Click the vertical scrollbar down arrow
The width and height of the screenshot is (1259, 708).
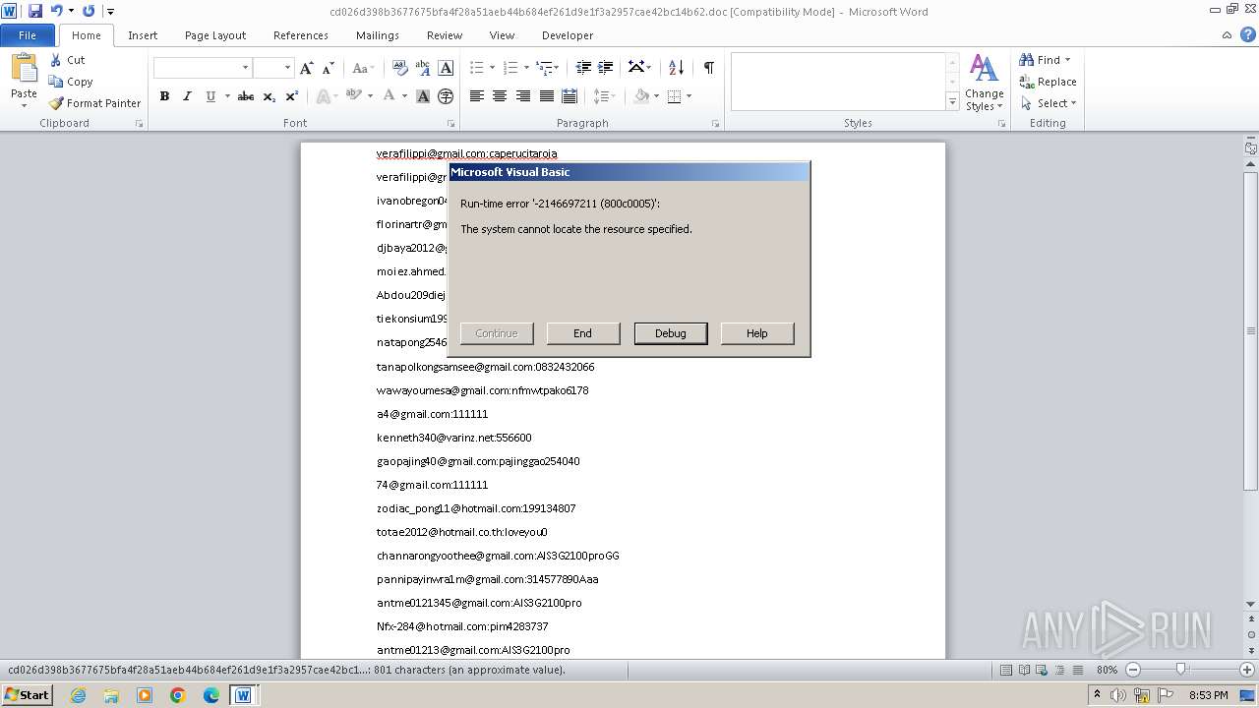pos(1251,604)
